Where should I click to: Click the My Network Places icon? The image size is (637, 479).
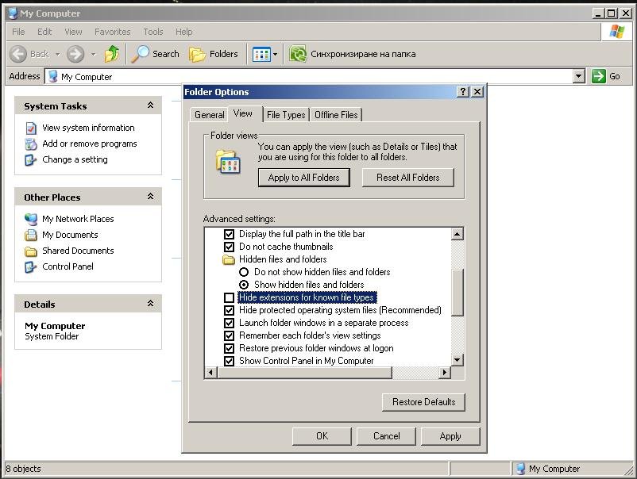(x=31, y=220)
